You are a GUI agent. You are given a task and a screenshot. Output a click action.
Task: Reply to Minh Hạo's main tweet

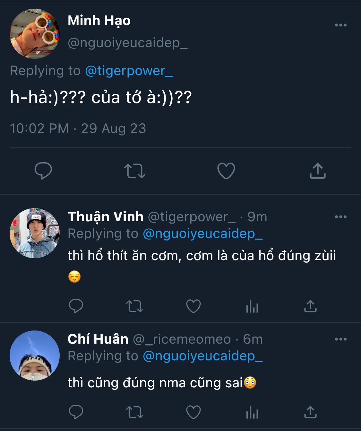(x=43, y=171)
